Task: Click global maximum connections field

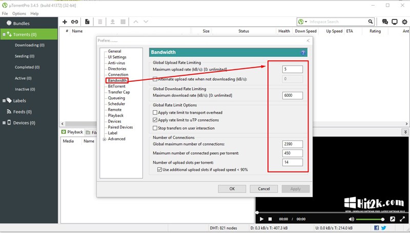Action: tap(293, 144)
